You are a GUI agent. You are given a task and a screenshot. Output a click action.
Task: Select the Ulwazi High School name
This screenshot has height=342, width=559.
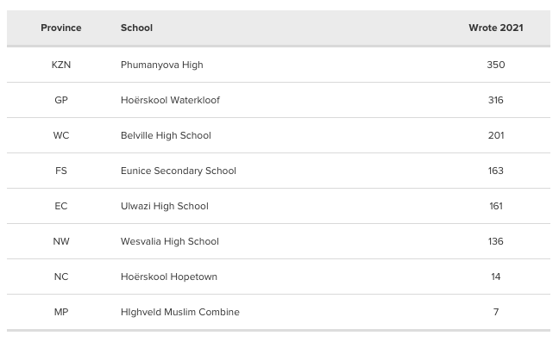[165, 206]
